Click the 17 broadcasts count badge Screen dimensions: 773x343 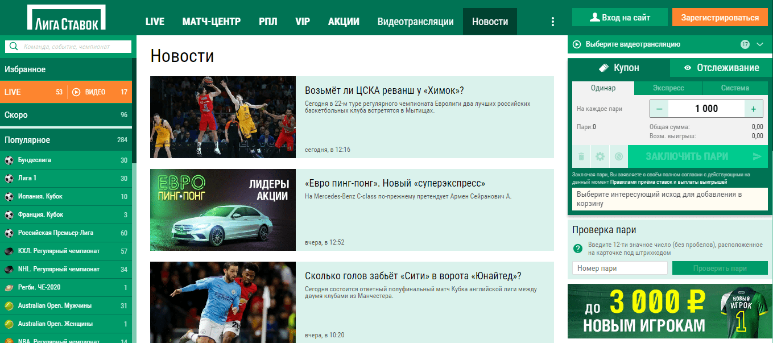745,44
